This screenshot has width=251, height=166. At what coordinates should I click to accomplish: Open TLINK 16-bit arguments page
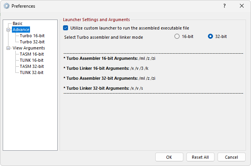click(x=32, y=60)
